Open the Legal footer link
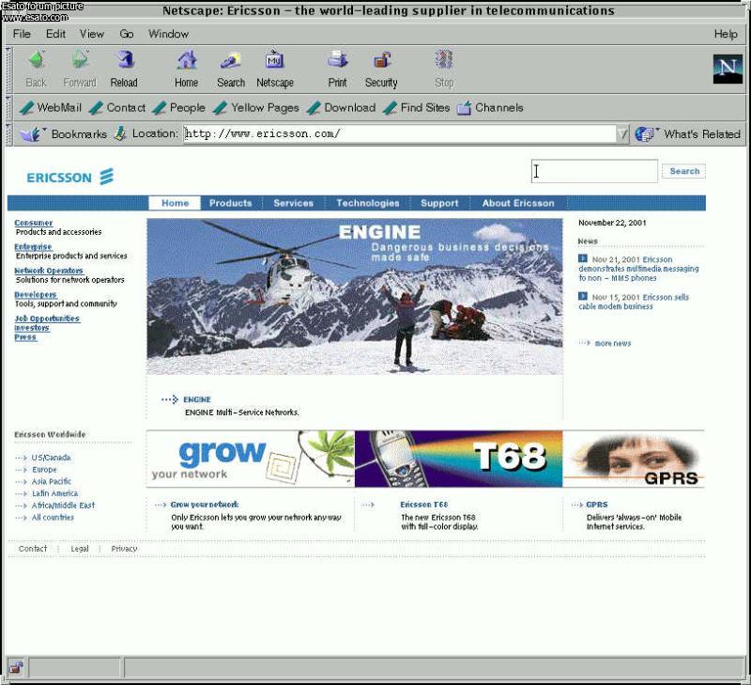Viewport: 751px width, 685px height. (x=80, y=549)
